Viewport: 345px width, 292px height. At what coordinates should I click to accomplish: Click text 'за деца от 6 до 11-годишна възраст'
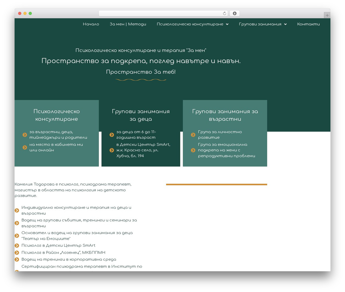point(136,135)
